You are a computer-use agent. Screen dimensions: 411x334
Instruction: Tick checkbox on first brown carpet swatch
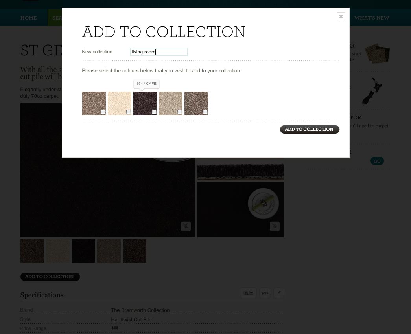coord(103,112)
